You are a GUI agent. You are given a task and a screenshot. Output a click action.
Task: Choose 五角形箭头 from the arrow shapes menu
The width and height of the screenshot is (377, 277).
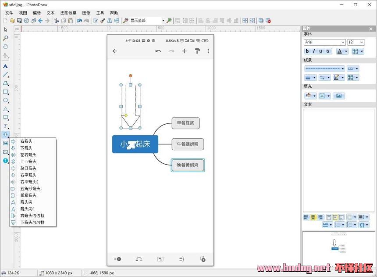click(30, 188)
